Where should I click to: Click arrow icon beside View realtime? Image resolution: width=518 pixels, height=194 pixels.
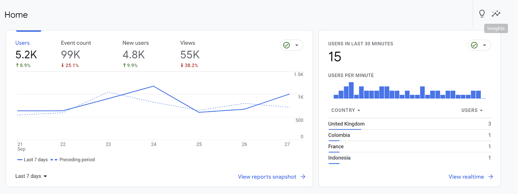point(491,177)
